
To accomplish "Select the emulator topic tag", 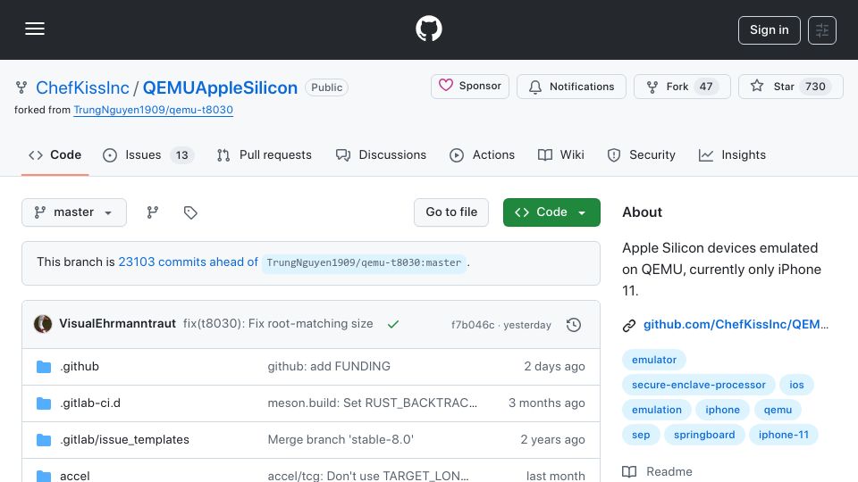I will click(x=654, y=360).
